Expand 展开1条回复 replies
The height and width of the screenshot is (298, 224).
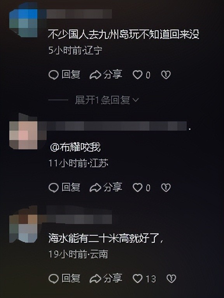103,100
